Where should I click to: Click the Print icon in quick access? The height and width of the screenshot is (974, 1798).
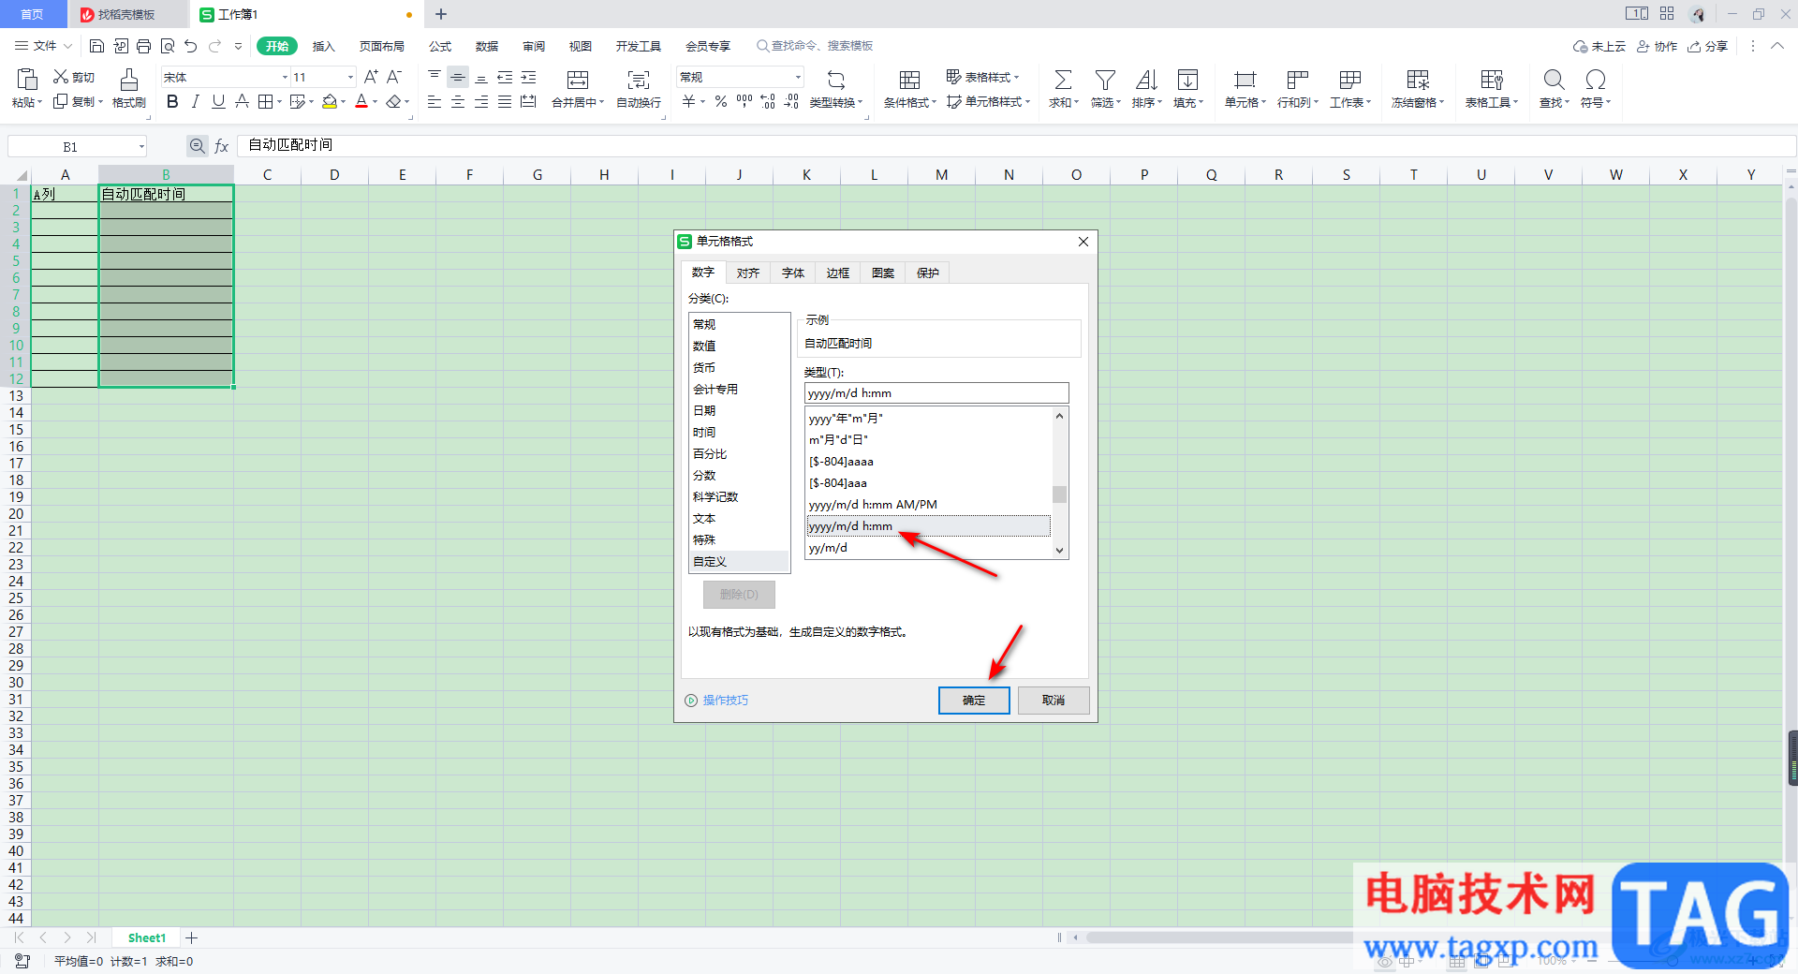pyautogui.click(x=143, y=46)
